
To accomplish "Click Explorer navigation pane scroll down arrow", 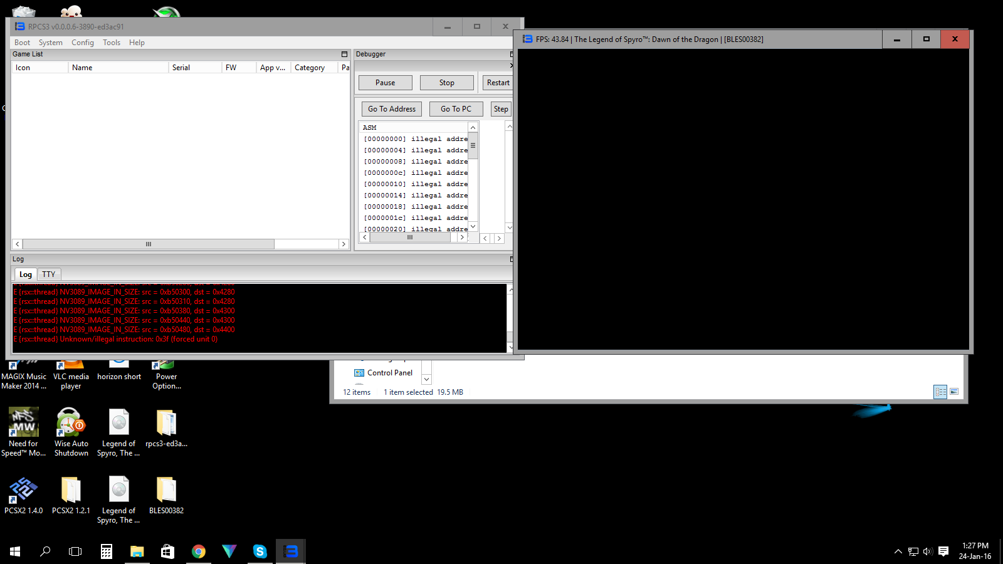I will click(x=426, y=379).
